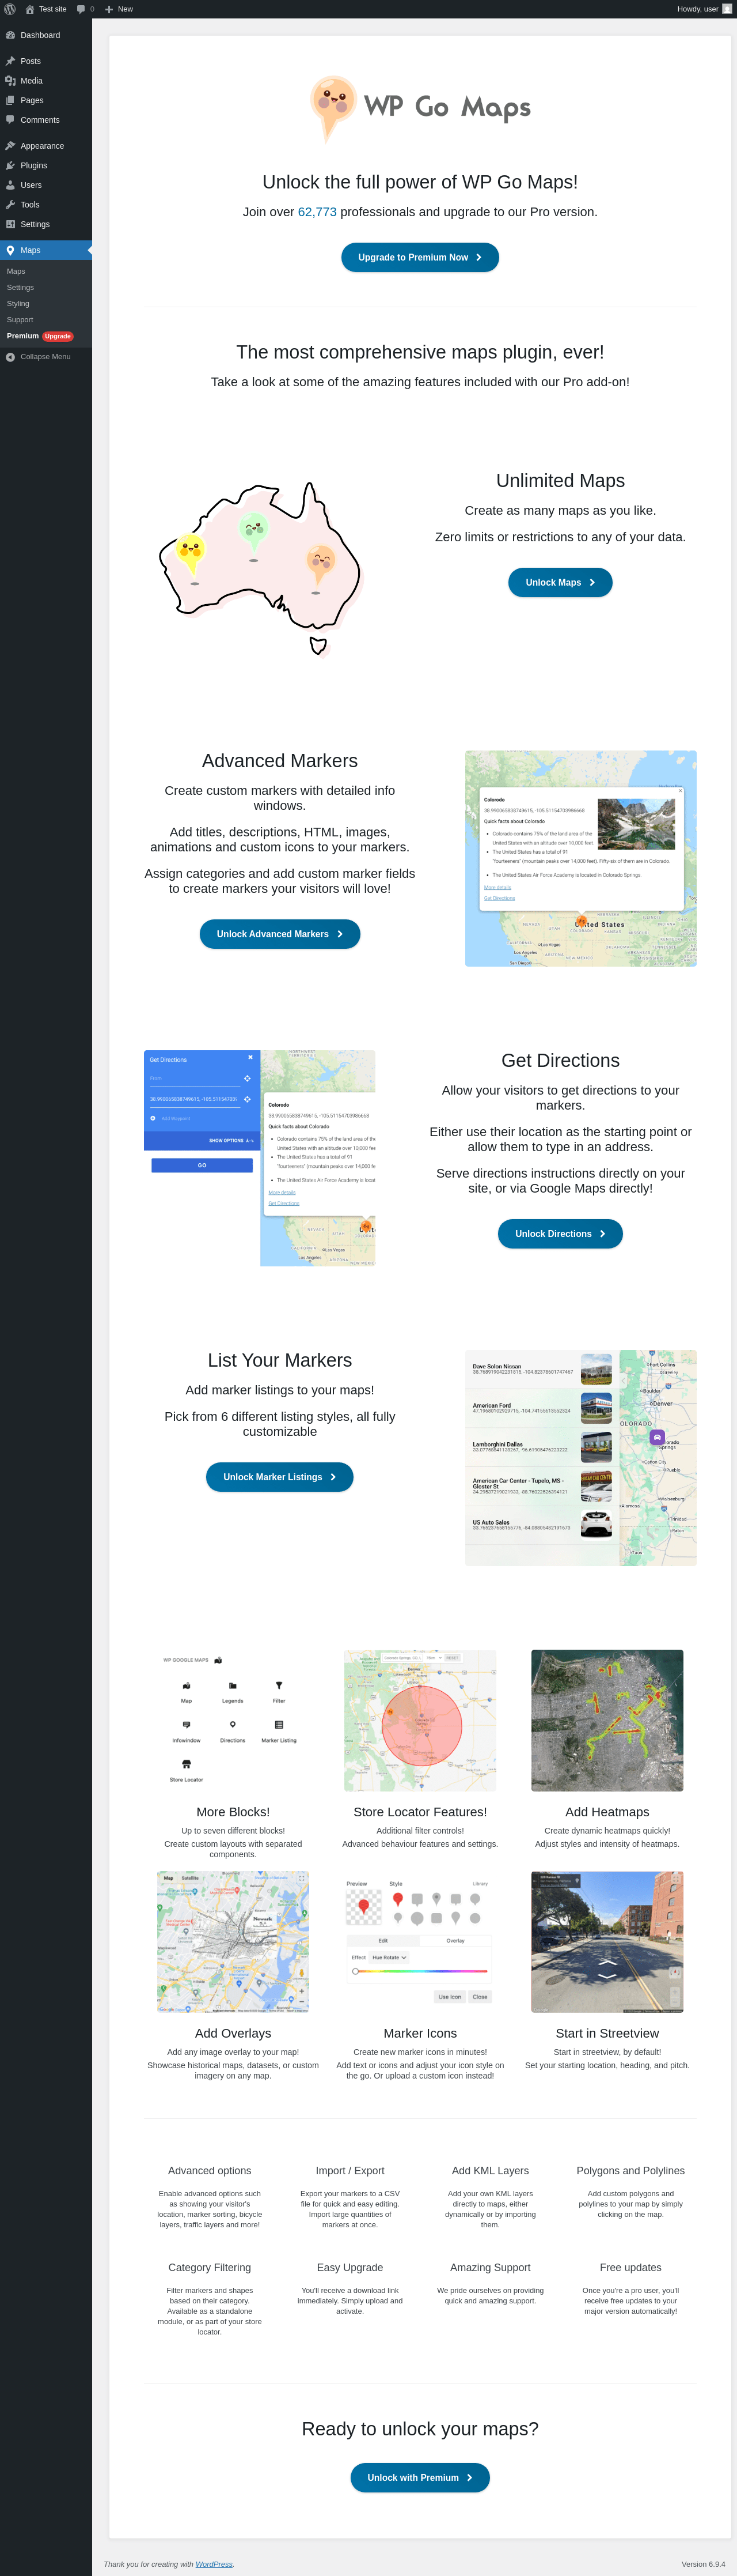
Task: Click the Posts pushpin icon
Action: (10, 61)
